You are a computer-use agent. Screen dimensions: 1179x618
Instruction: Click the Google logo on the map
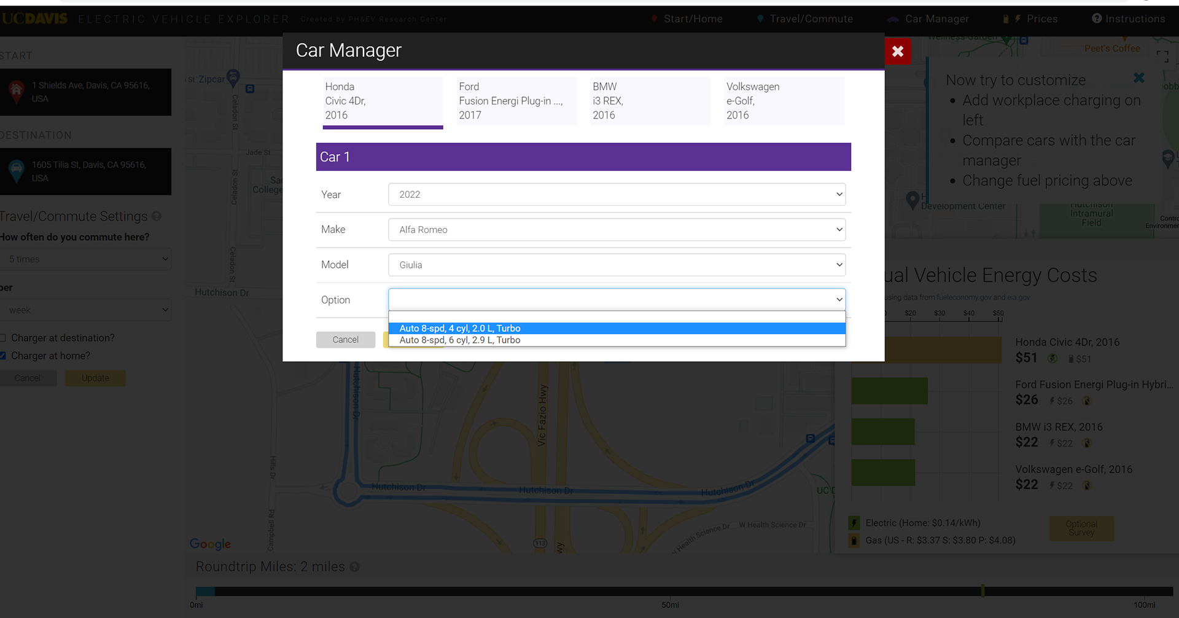click(210, 544)
